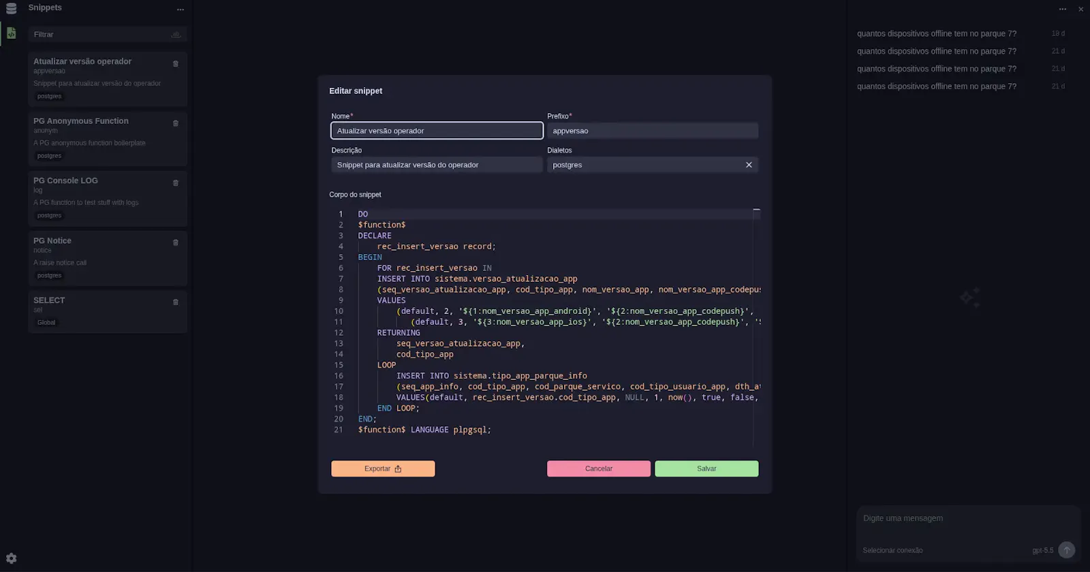Viewport: 1090px width, 572px height.
Task: Select the Atualizar versão operador snippet
Action: pyautogui.click(x=108, y=79)
